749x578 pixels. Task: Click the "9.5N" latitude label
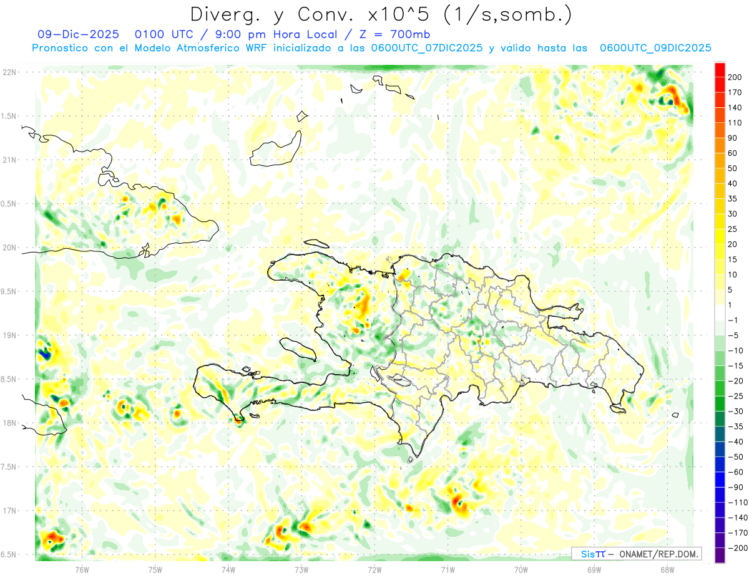coord(9,291)
